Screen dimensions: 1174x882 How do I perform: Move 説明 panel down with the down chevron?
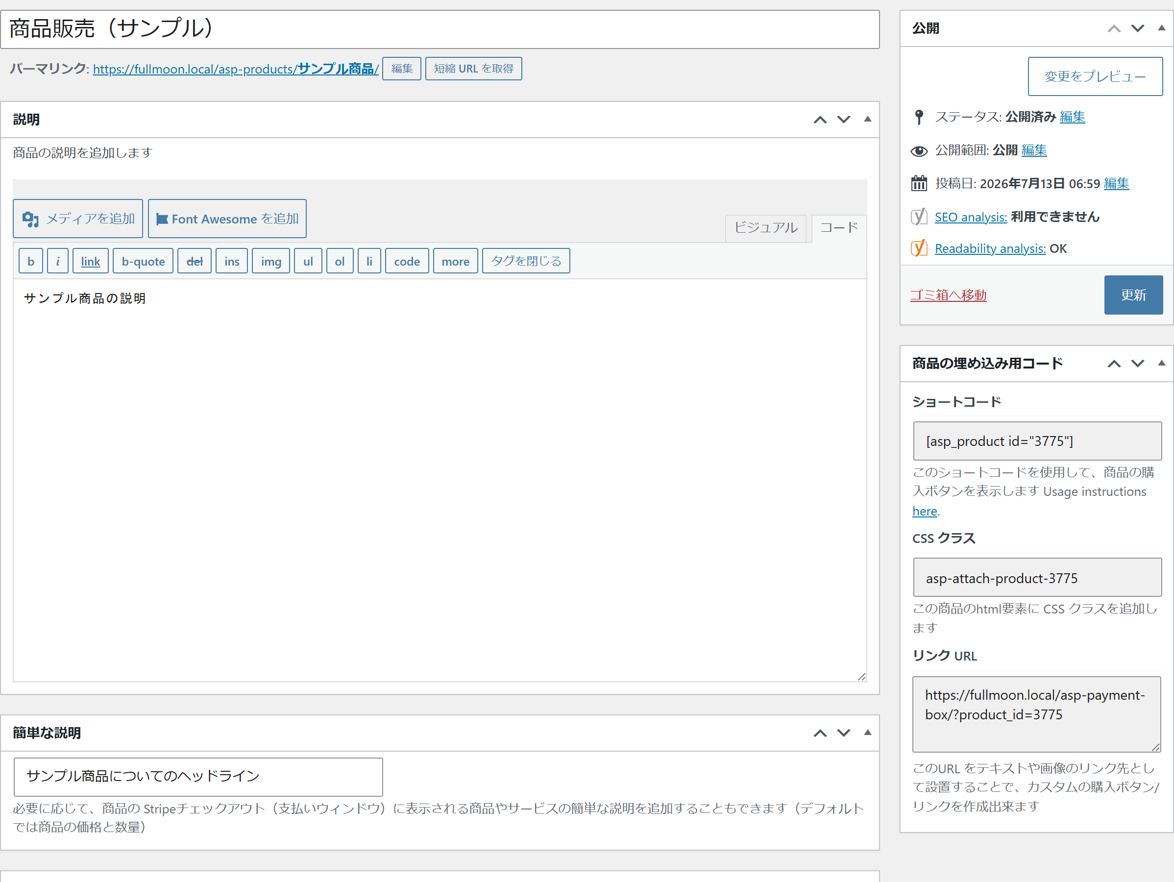tap(843, 120)
